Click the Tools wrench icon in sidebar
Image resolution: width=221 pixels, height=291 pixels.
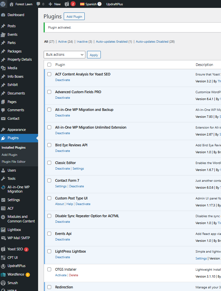point(3,178)
